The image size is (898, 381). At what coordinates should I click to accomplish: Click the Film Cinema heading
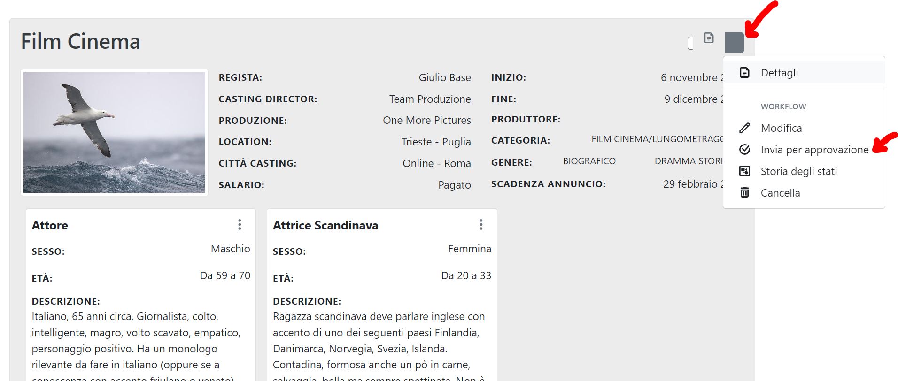(x=81, y=41)
